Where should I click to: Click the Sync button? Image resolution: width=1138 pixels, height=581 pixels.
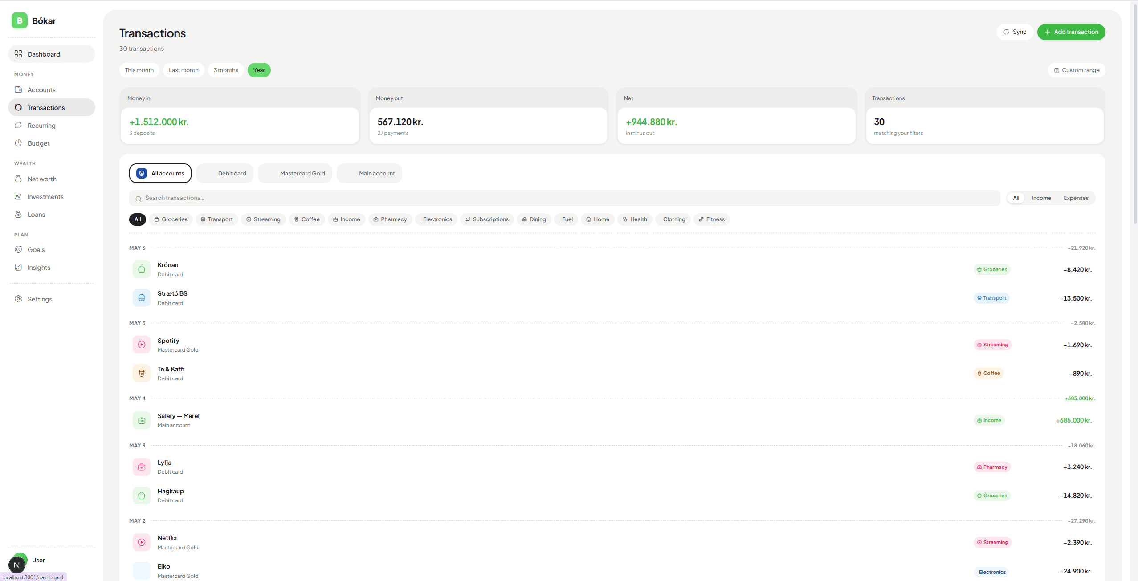(1015, 32)
